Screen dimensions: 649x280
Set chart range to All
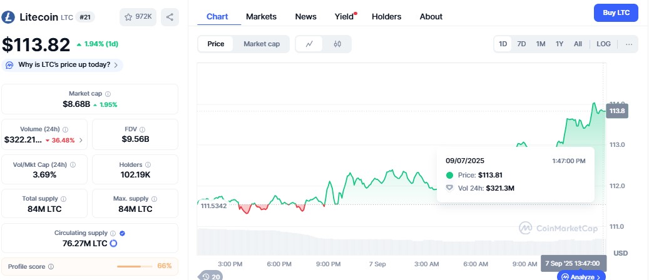coord(578,44)
